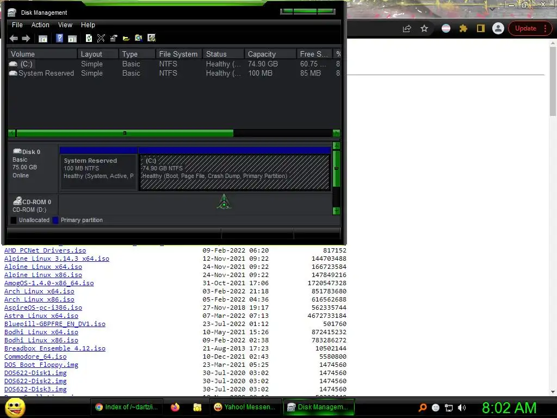This screenshot has height=418, width=557.
Task: Open Alpine_Linux_3.14.3_x64.iso link
Action: tap(57, 259)
